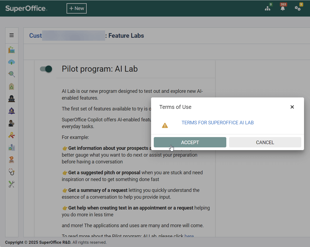Click the 'Pilot program: AI Lab' heading
Viewport: 310px width, 247px height.
pyautogui.click(x=100, y=69)
